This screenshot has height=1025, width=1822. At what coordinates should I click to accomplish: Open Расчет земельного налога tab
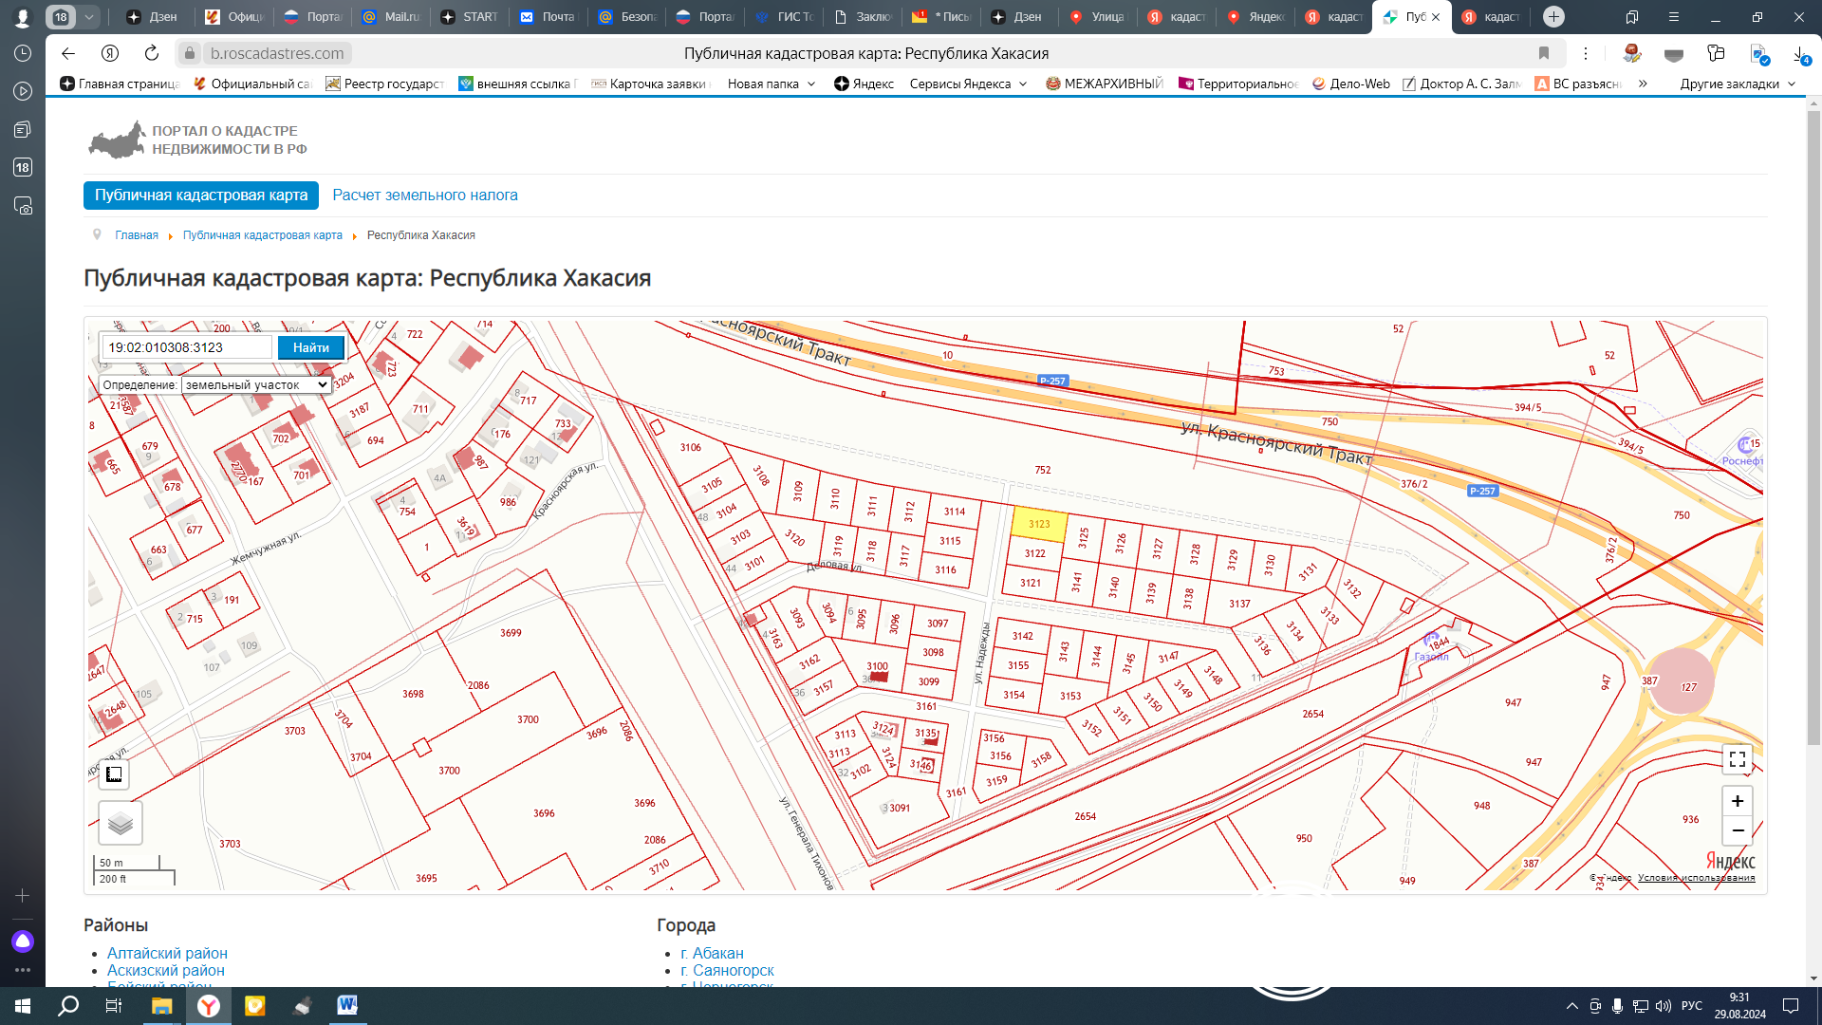pos(424,195)
